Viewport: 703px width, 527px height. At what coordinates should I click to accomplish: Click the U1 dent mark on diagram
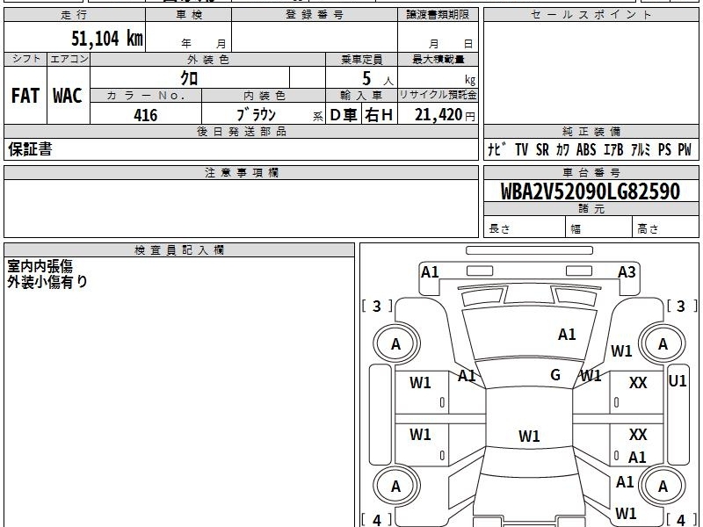677,381
